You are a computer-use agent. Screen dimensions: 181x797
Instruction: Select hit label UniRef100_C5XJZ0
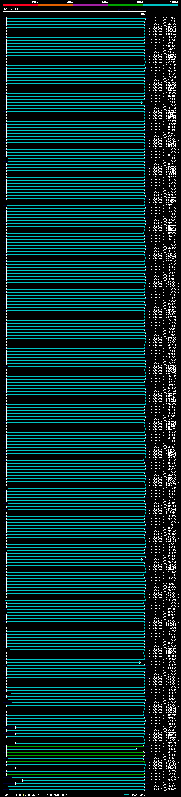pyautogui.click(x=162, y=398)
